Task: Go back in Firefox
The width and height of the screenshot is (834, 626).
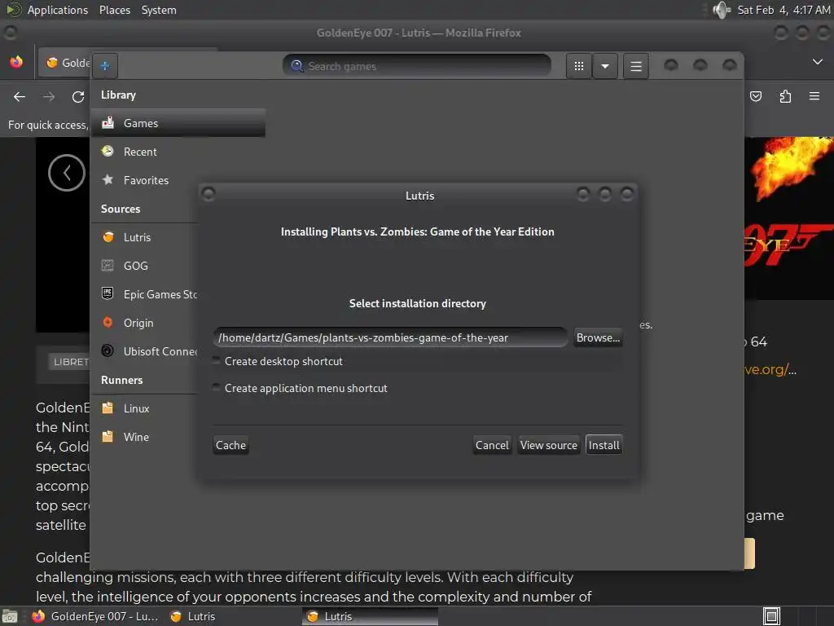Action: pyautogui.click(x=20, y=96)
